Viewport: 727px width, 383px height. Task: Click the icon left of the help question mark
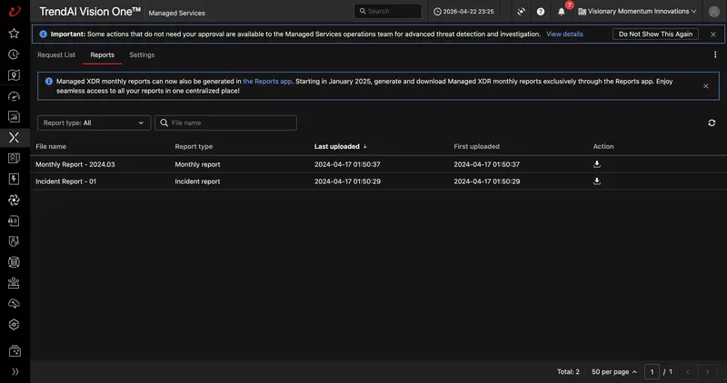point(521,12)
